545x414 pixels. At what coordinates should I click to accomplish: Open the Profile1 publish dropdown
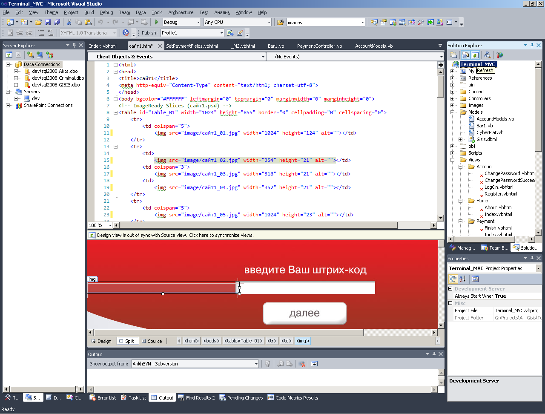click(221, 33)
